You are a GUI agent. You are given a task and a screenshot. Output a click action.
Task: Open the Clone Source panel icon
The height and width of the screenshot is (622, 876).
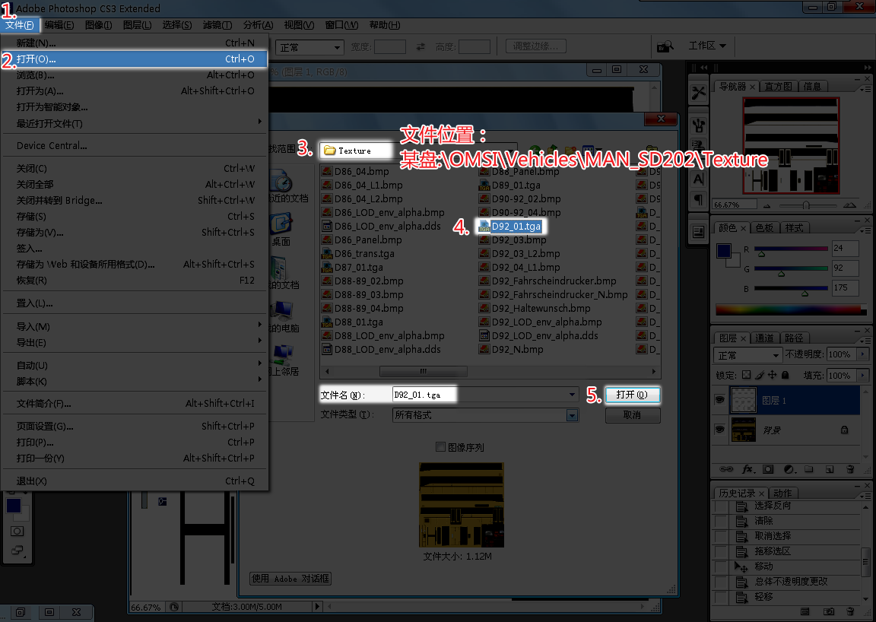click(698, 144)
